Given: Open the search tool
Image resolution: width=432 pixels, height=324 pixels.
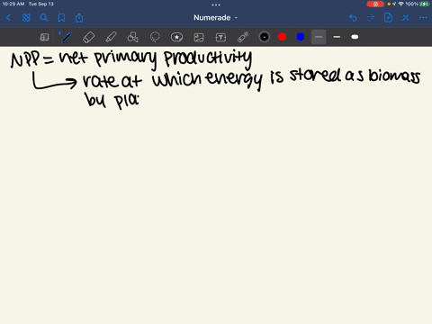Looking at the screenshot, I should pyautogui.click(x=44, y=18).
